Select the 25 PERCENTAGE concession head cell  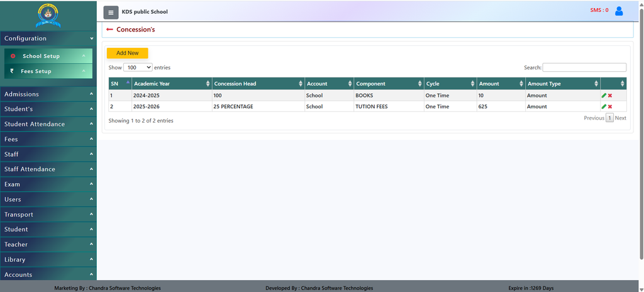pyautogui.click(x=258, y=106)
